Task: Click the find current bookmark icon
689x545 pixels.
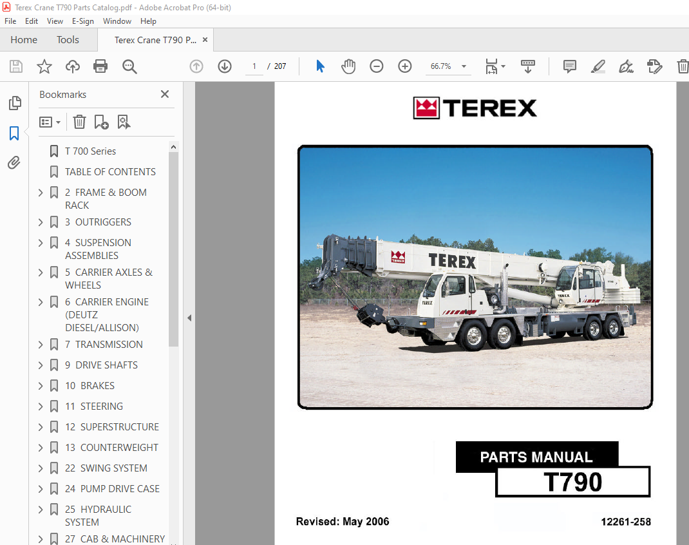Action: [x=124, y=122]
